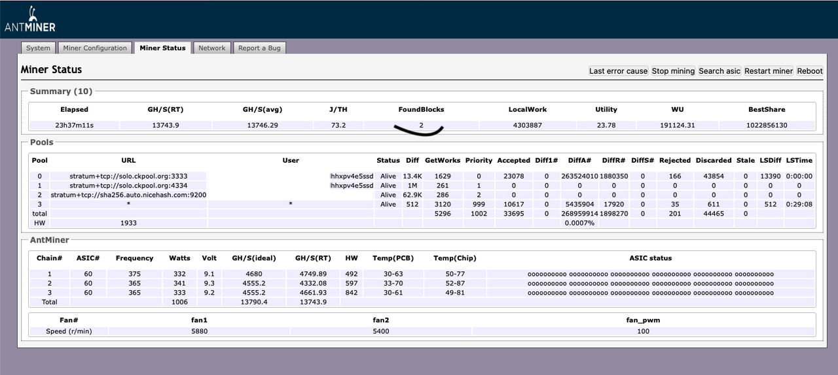Click the Rejected value 166
Viewport: 838px width, 375px height.
point(675,176)
